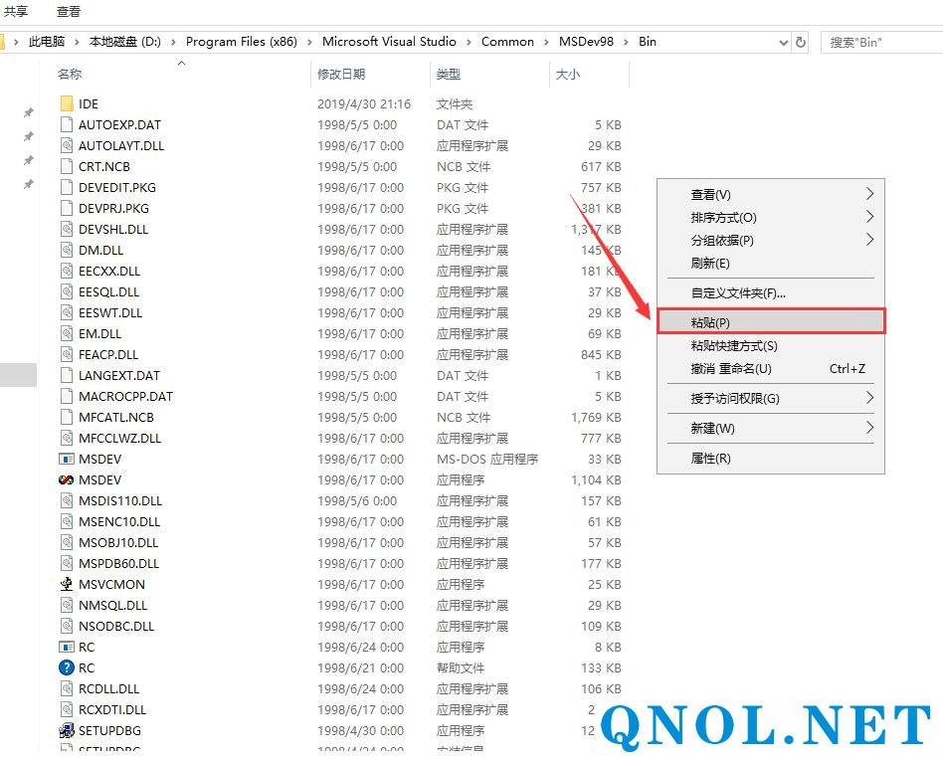Click the RC help file icon

pyautogui.click(x=67, y=668)
